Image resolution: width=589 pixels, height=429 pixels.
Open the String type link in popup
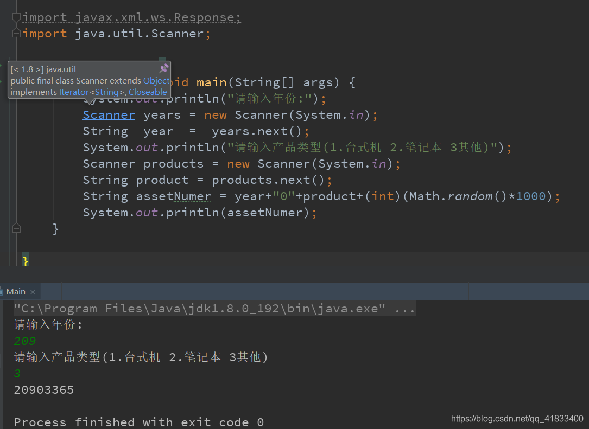[107, 92]
